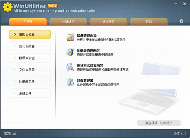The width and height of the screenshot is (190, 138).
Task: Click the chevron beside 优化 & 改善
Action: click(x=15, y=46)
